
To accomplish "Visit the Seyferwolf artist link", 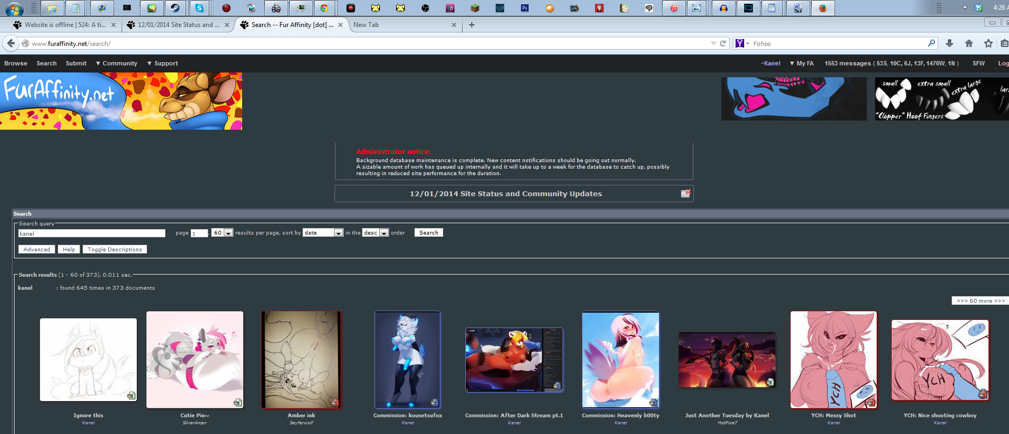I will coord(301,423).
